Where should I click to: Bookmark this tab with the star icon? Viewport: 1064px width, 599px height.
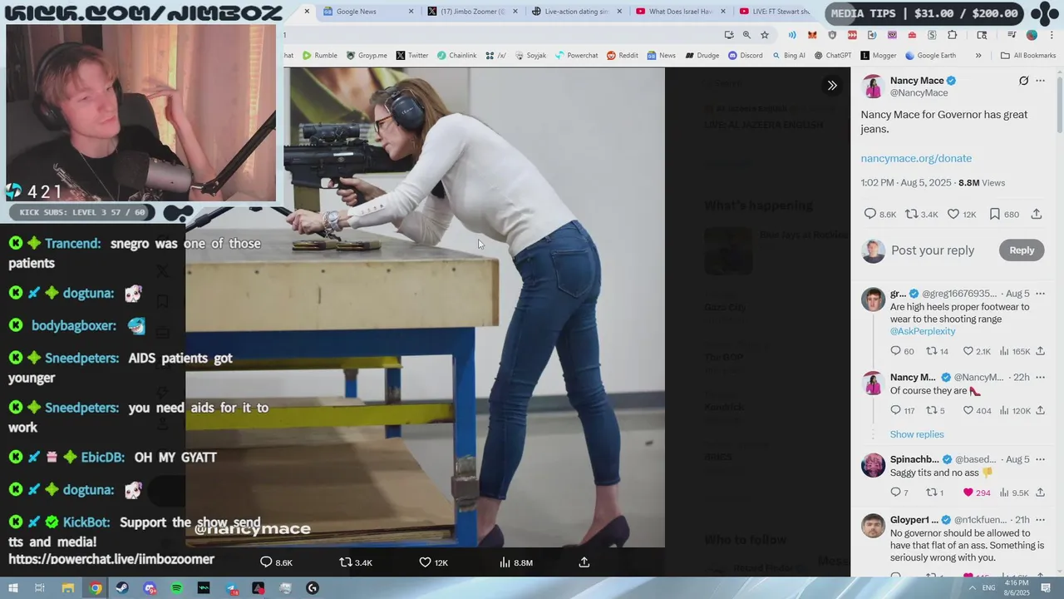[765, 35]
